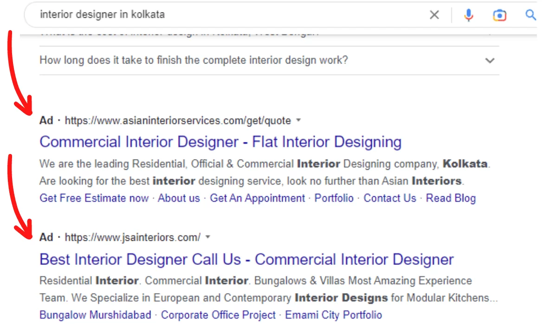
Task: Open dropdown arrow beside asianinteriorservices URL
Action: [x=298, y=120]
